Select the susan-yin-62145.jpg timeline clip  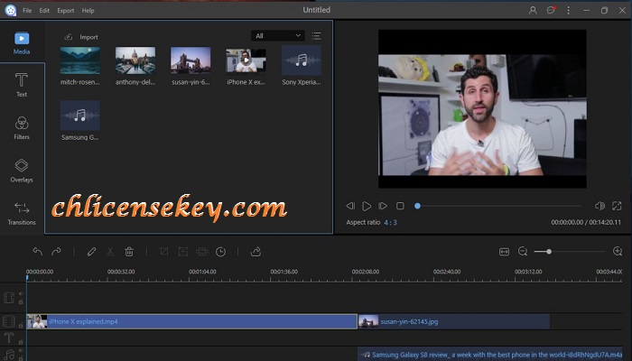click(x=454, y=321)
